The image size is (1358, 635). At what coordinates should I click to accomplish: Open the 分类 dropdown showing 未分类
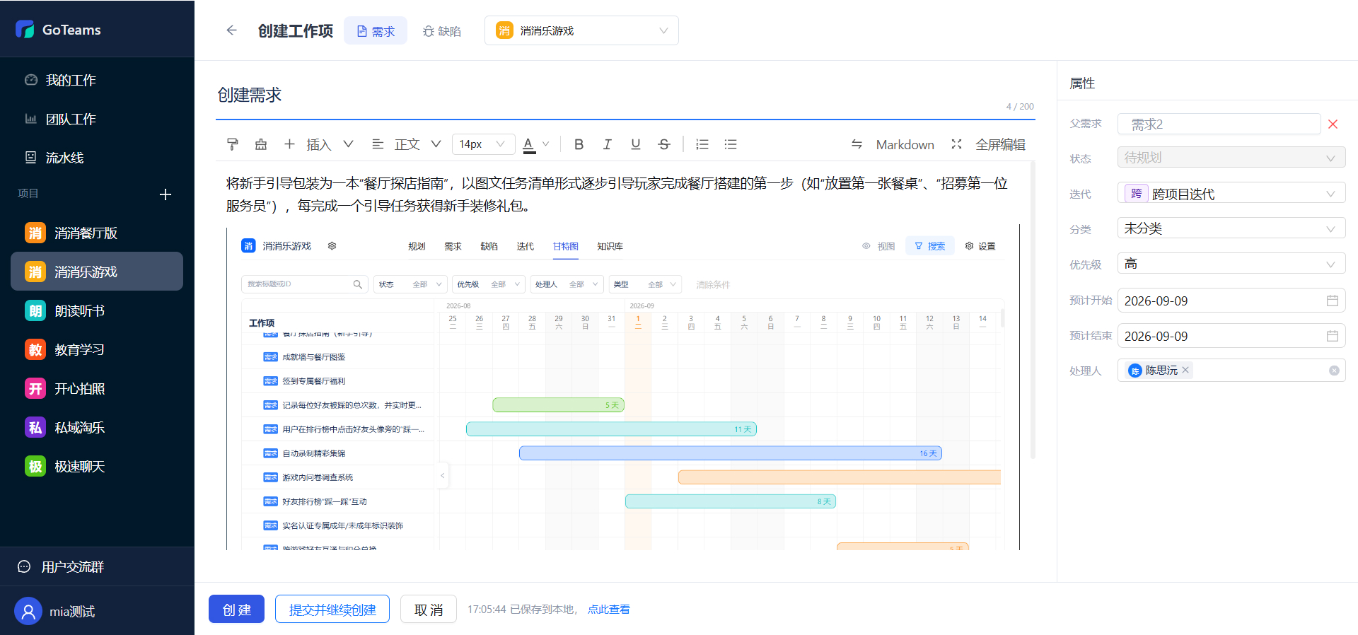[x=1231, y=228]
